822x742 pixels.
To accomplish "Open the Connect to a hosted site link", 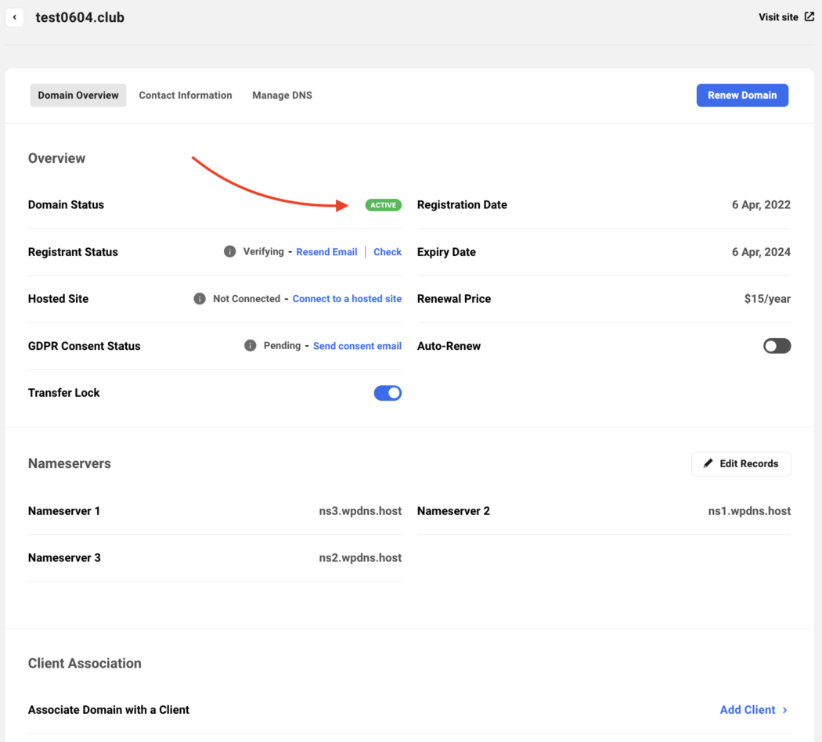I will click(x=347, y=299).
